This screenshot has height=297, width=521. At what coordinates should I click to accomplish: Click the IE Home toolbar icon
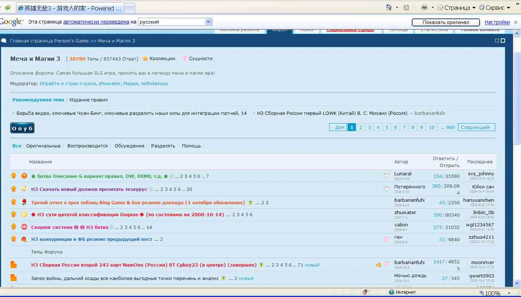tap(389, 7)
